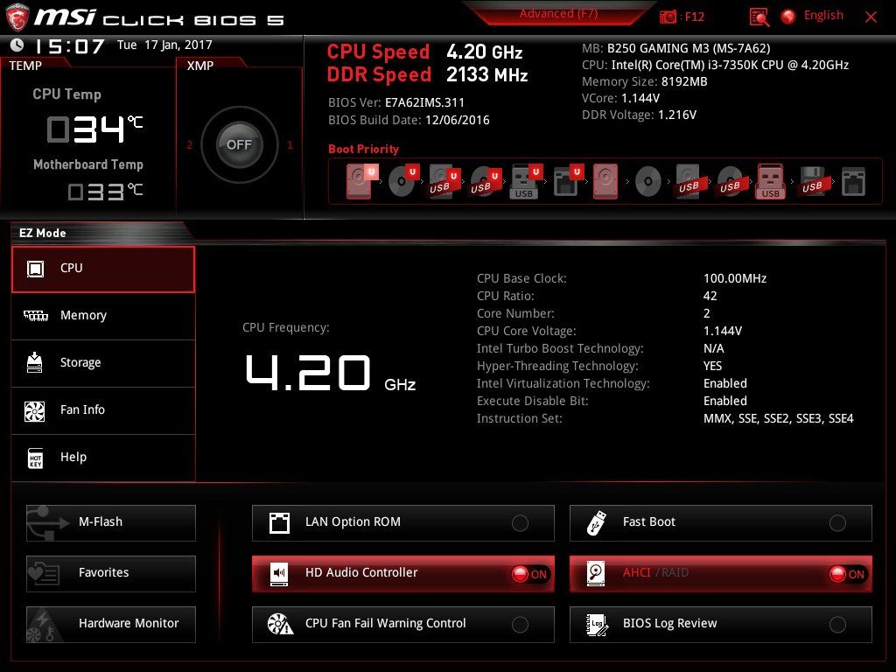
Task: Open the CPU section in EZ Mode
Action: (103, 269)
